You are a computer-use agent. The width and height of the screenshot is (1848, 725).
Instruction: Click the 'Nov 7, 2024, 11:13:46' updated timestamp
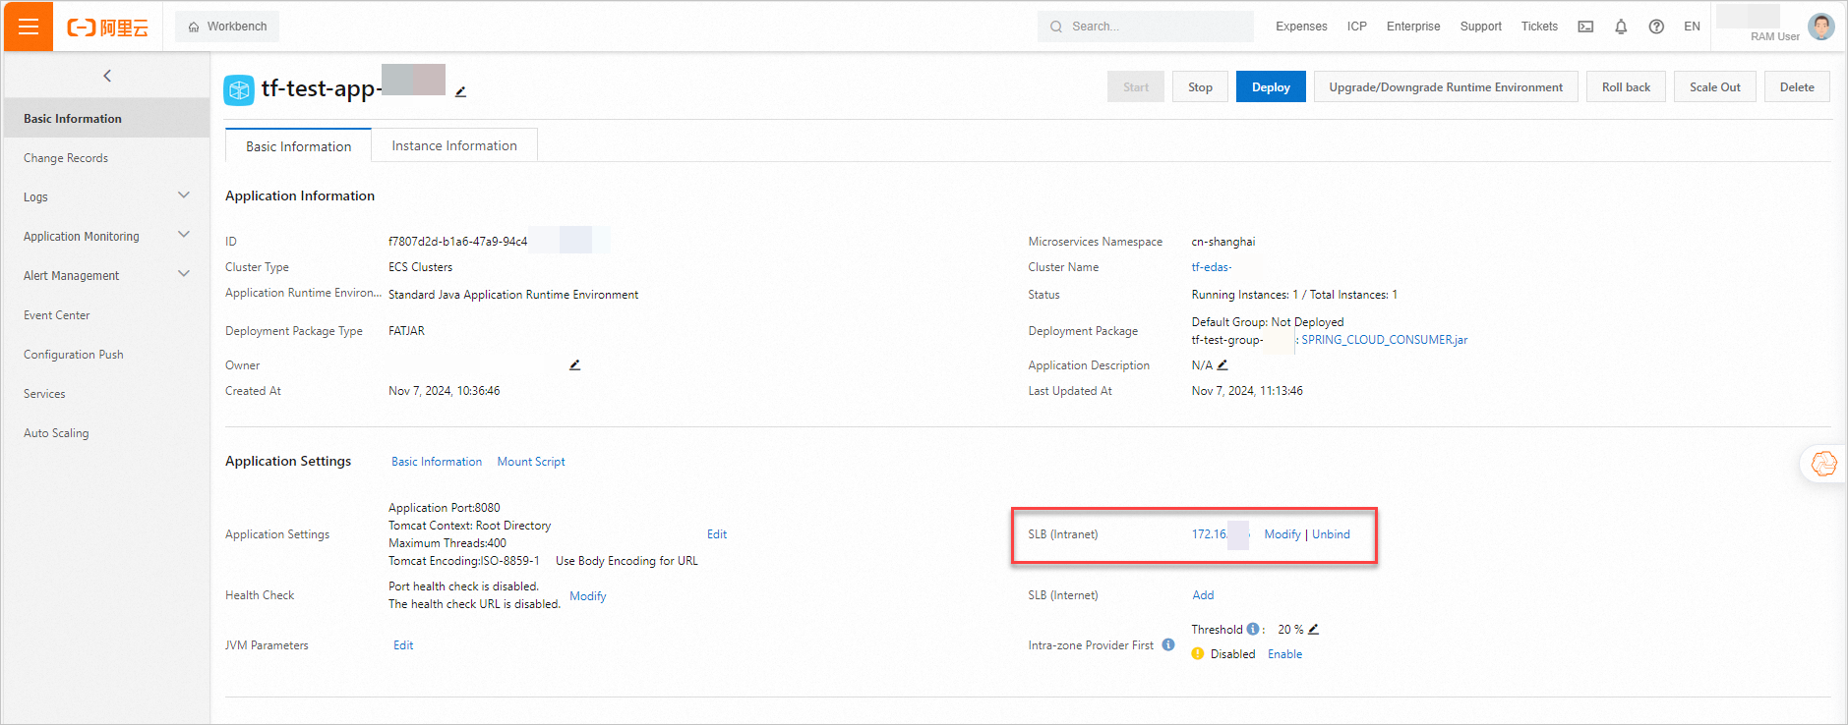point(1247,391)
